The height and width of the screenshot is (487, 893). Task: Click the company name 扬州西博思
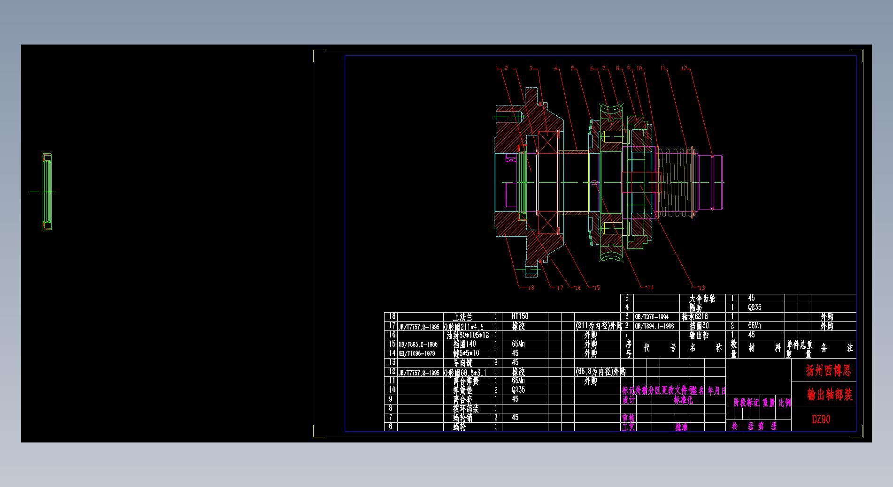click(x=829, y=371)
